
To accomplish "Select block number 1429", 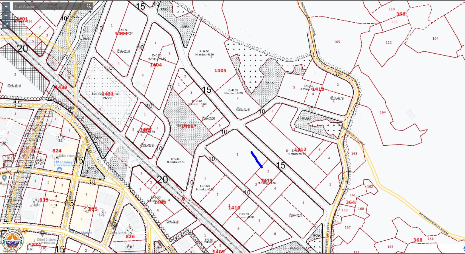I will click(x=61, y=87).
